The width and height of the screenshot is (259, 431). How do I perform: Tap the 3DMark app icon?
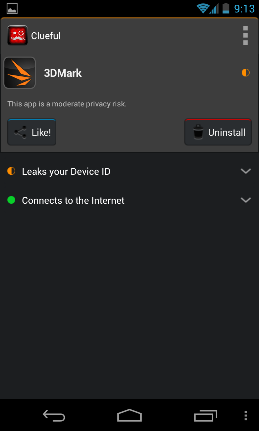click(20, 73)
